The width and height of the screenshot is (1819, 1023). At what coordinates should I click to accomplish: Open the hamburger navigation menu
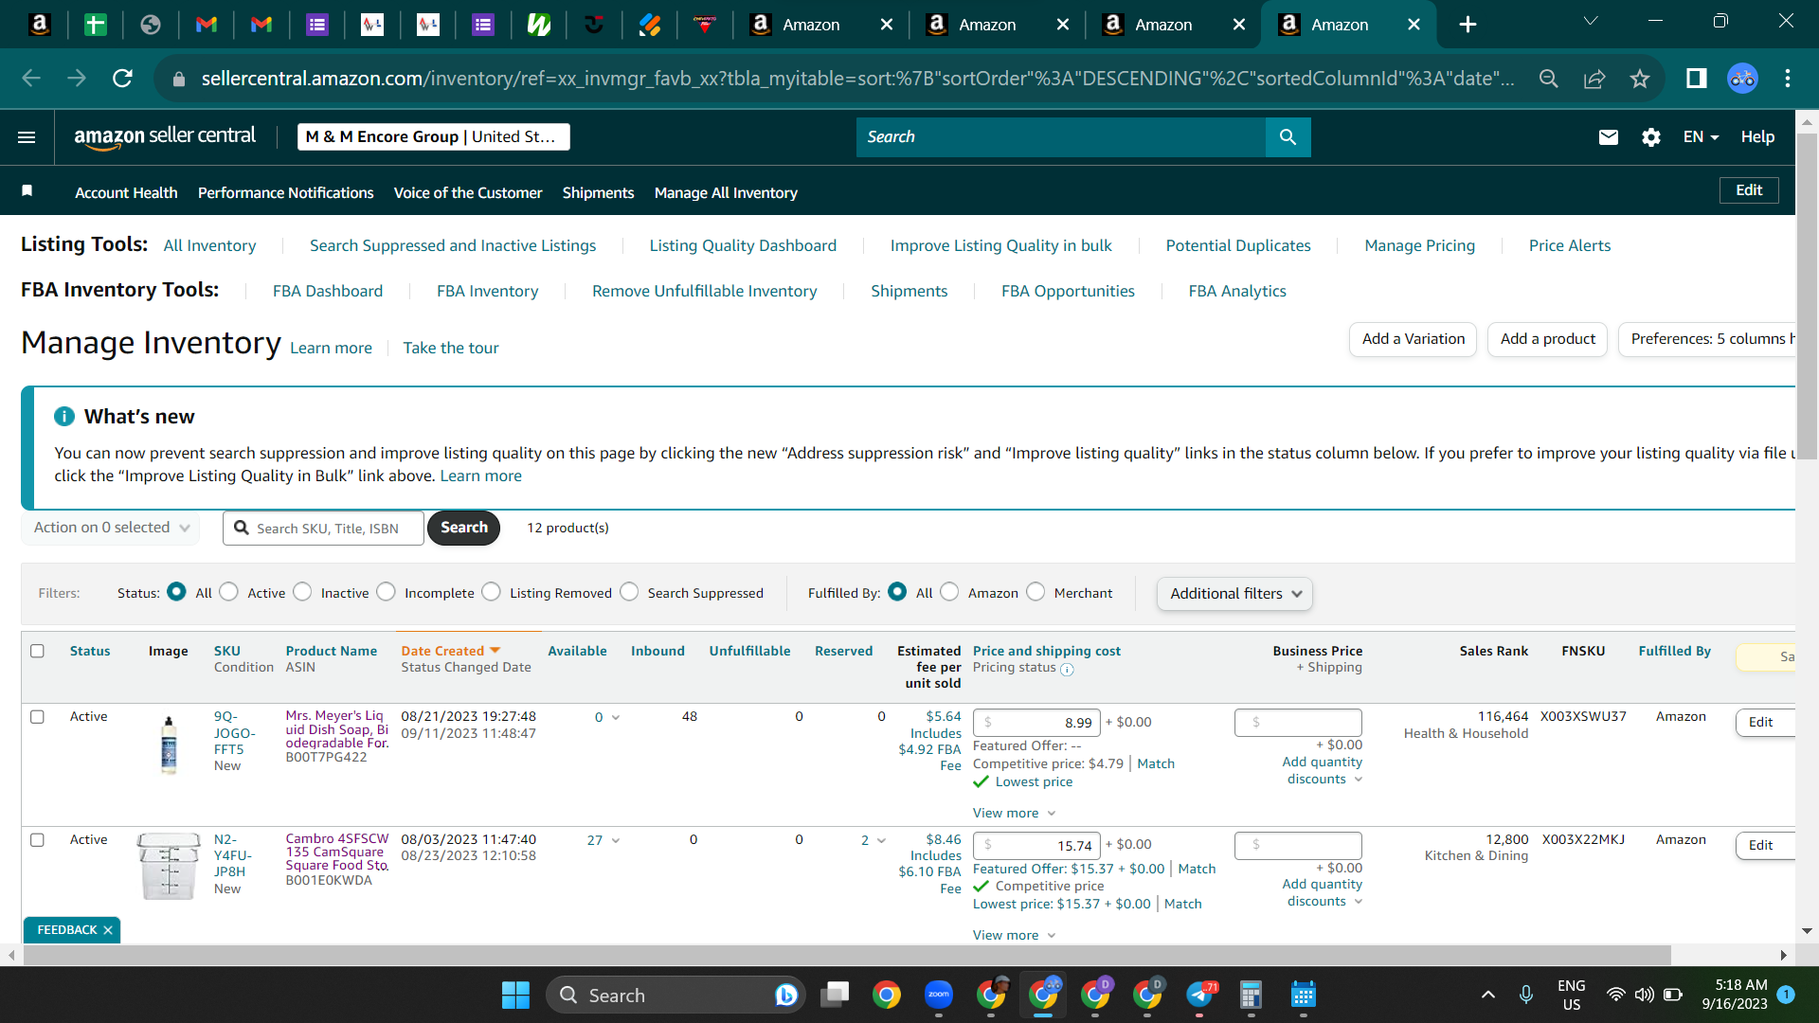coord(27,137)
